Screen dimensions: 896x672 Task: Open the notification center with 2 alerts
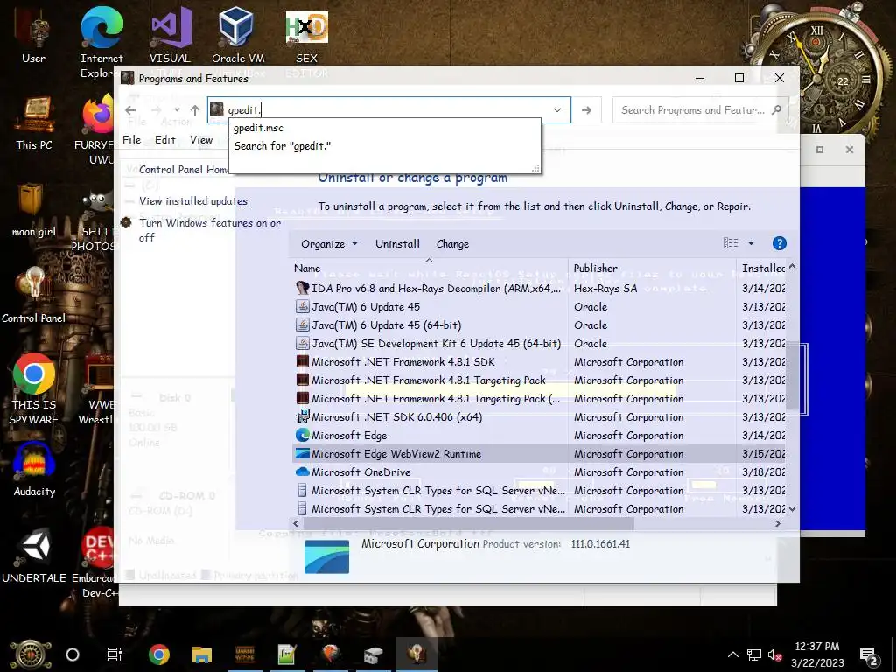point(869,654)
